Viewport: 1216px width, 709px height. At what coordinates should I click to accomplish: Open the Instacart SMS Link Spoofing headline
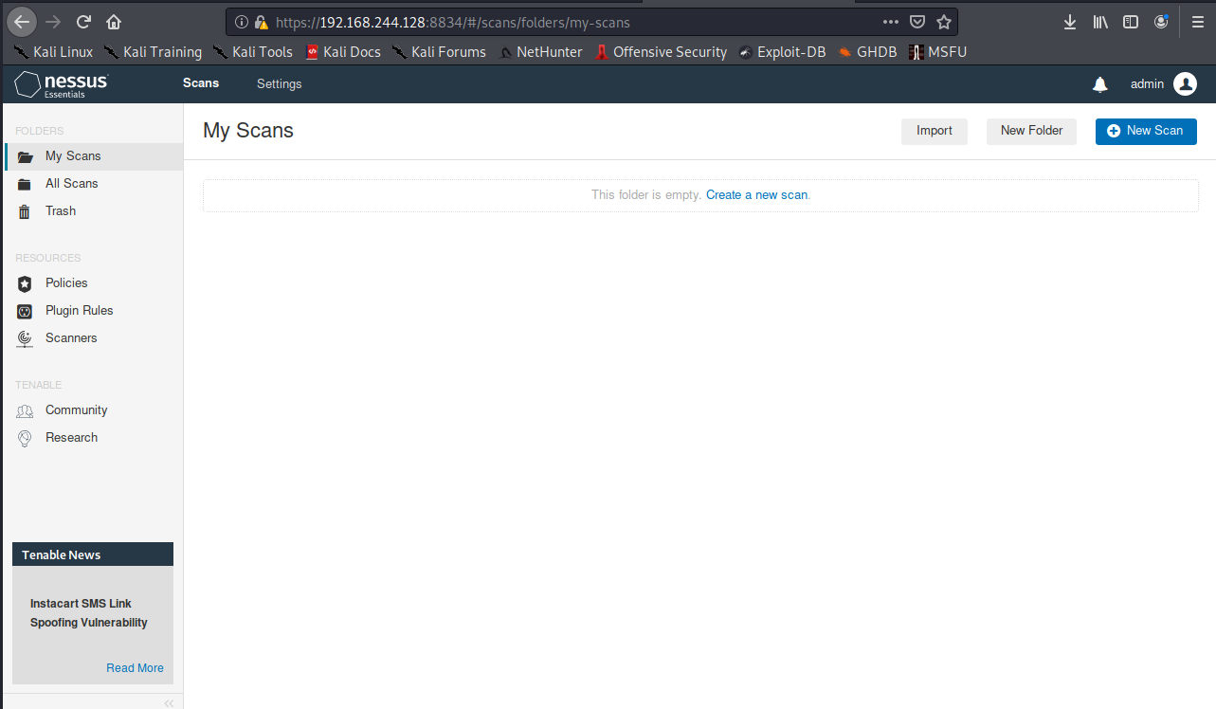89,613
